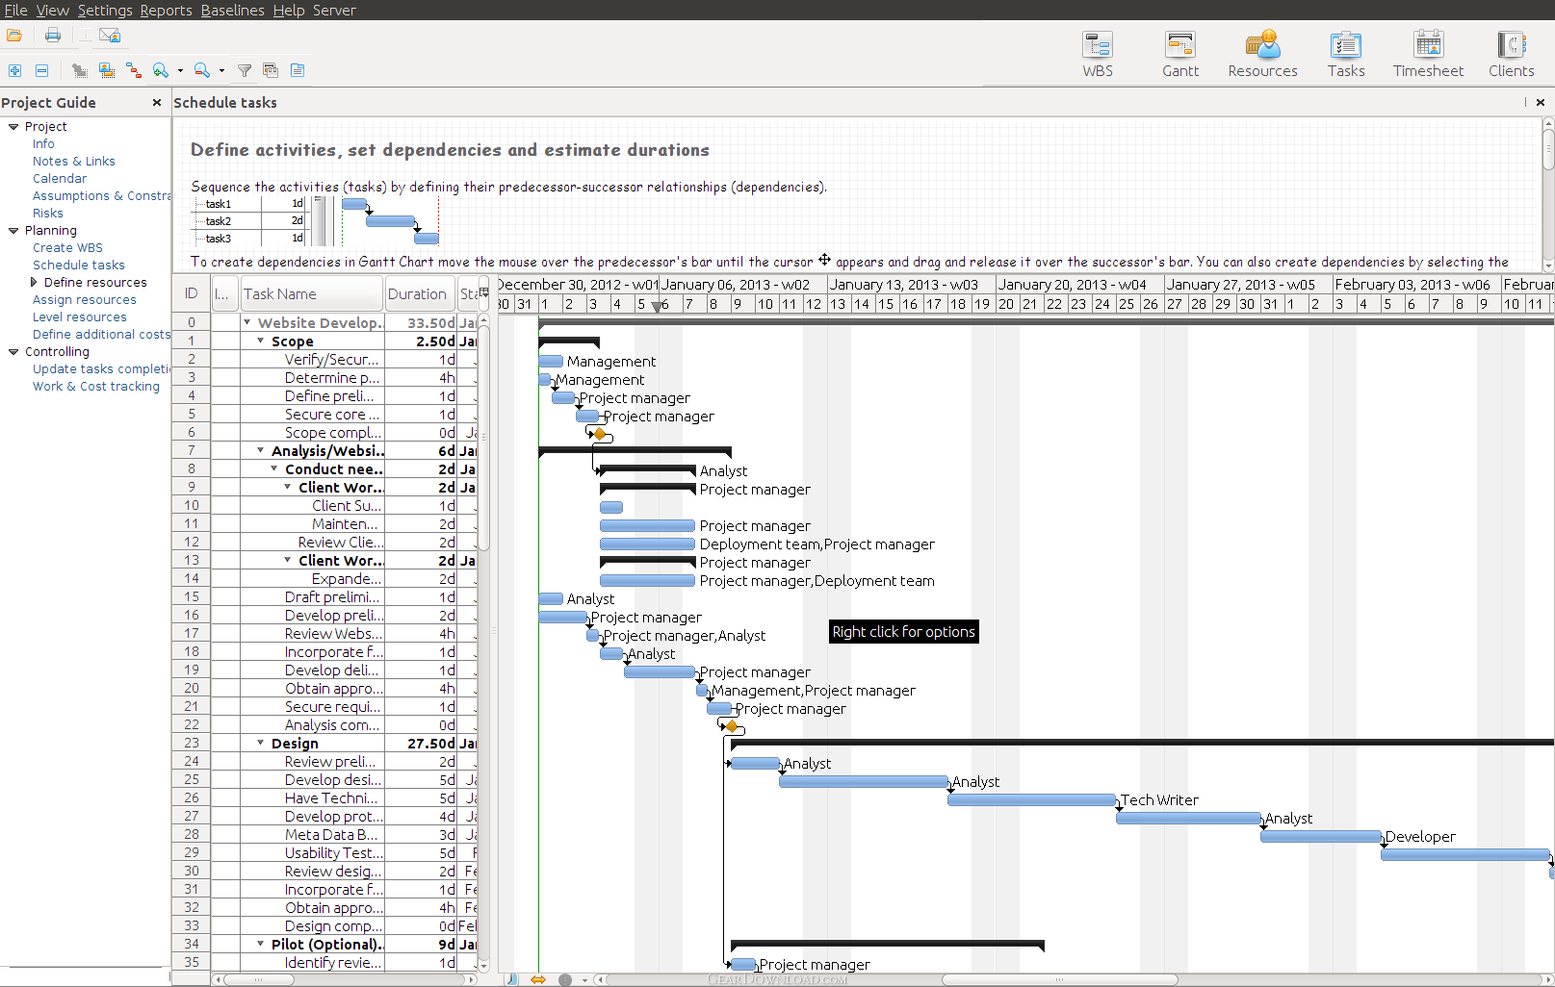Click the orange fit-width arrows icon
1555x987 pixels.
pyautogui.click(x=538, y=979)
